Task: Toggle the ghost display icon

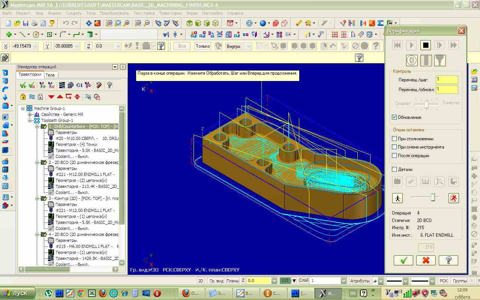Action: tap(41, 97)
